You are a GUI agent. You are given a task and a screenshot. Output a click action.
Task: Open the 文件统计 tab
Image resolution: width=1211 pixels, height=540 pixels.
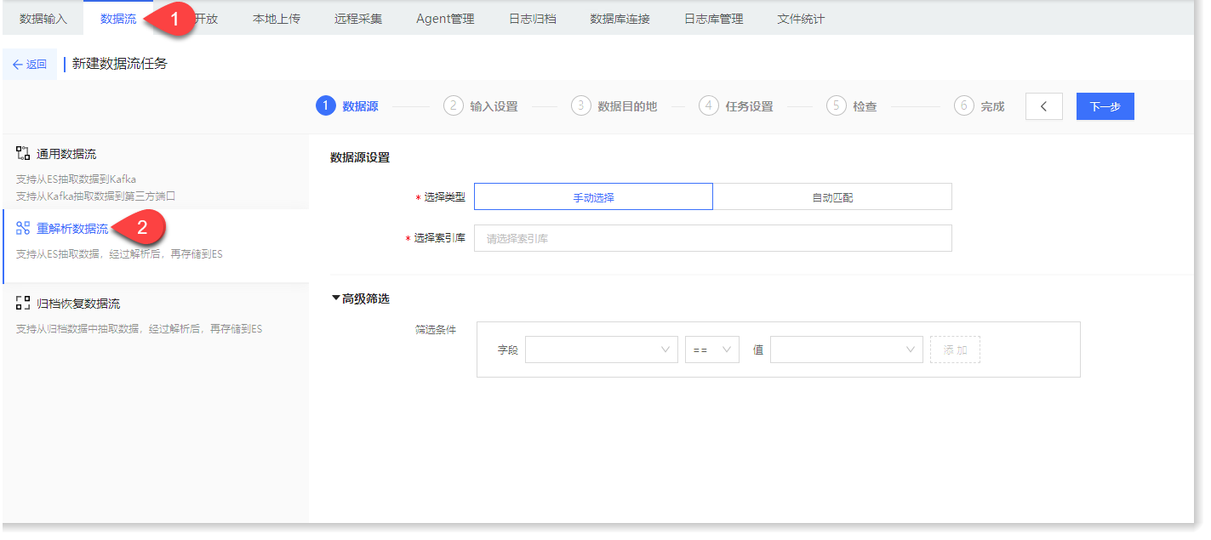click(x=801, y=18)
